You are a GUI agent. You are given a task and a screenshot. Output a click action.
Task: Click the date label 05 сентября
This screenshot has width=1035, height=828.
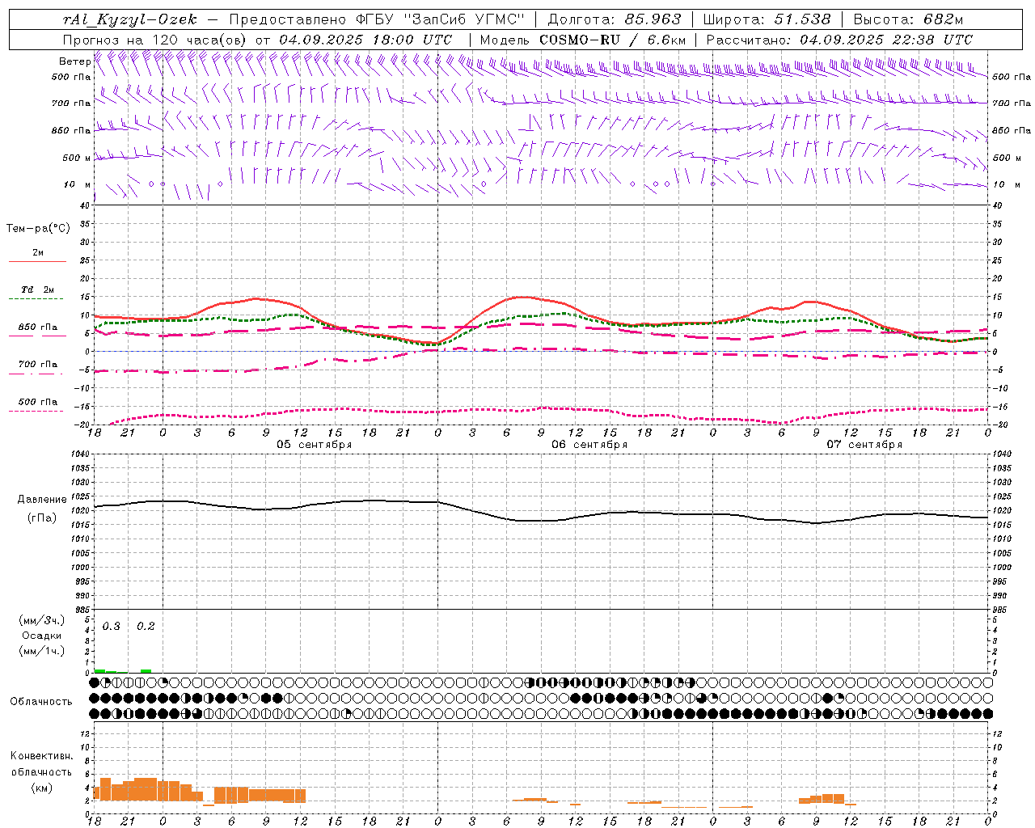click(315, 445)
